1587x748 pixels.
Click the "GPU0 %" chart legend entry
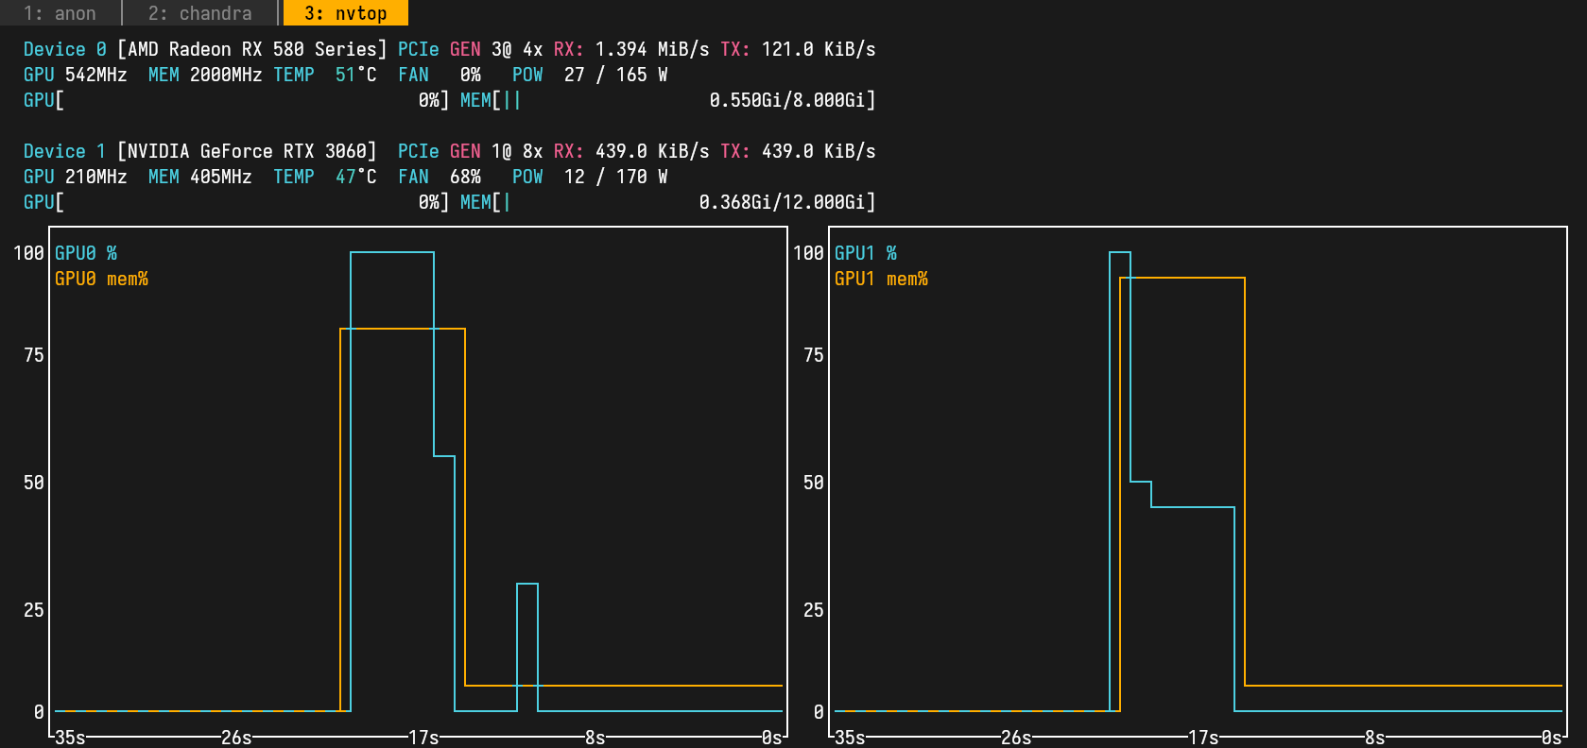86,253
